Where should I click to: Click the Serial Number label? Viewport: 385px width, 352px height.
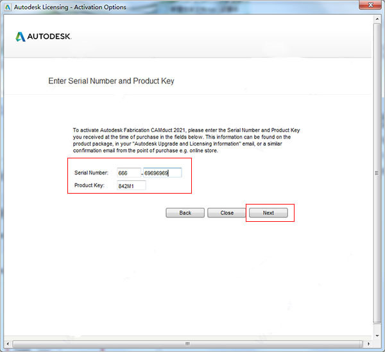click(91, 172)
